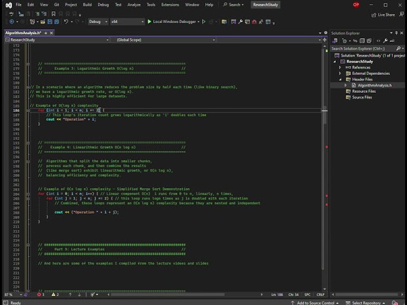Screen dimensions: 407x305
Task: Click Pending Changes Filter clock icon
Action: [345, 41]
